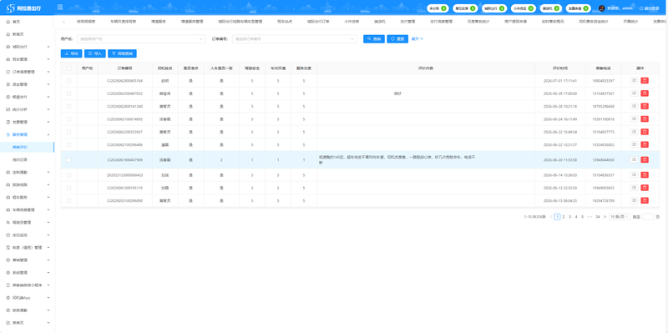View details for the 2026-06-28 17:00:00 review
The width and height of the screenshot is (668, 333).
[634, 93]
